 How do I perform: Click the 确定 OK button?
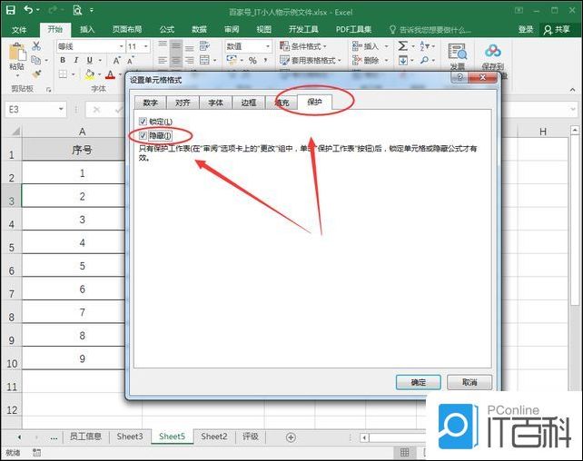tap(419, 382)
